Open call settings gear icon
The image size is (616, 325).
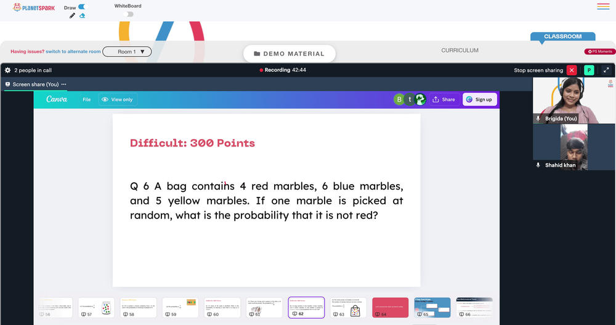pyautogui.click(x=7, y=70)
